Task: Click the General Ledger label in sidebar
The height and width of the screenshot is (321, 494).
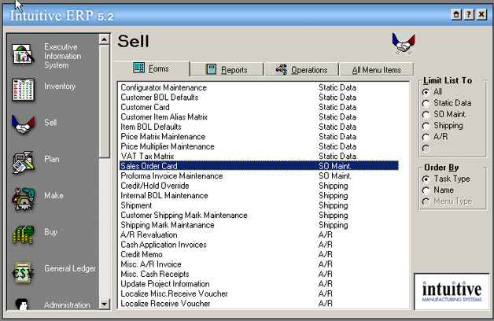Action: click(x=70, y=268)
